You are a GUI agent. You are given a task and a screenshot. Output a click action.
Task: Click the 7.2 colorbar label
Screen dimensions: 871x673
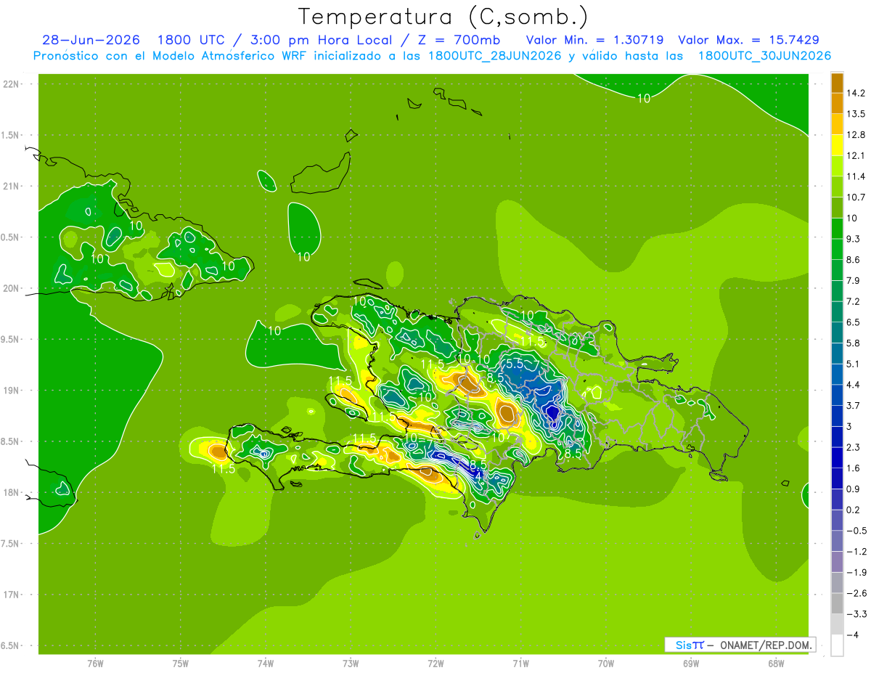pos(853,301)
